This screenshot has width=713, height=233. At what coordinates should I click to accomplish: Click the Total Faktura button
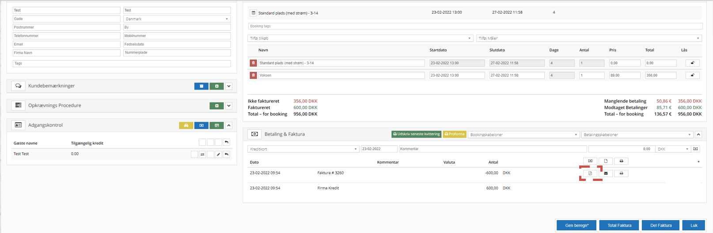619,225
